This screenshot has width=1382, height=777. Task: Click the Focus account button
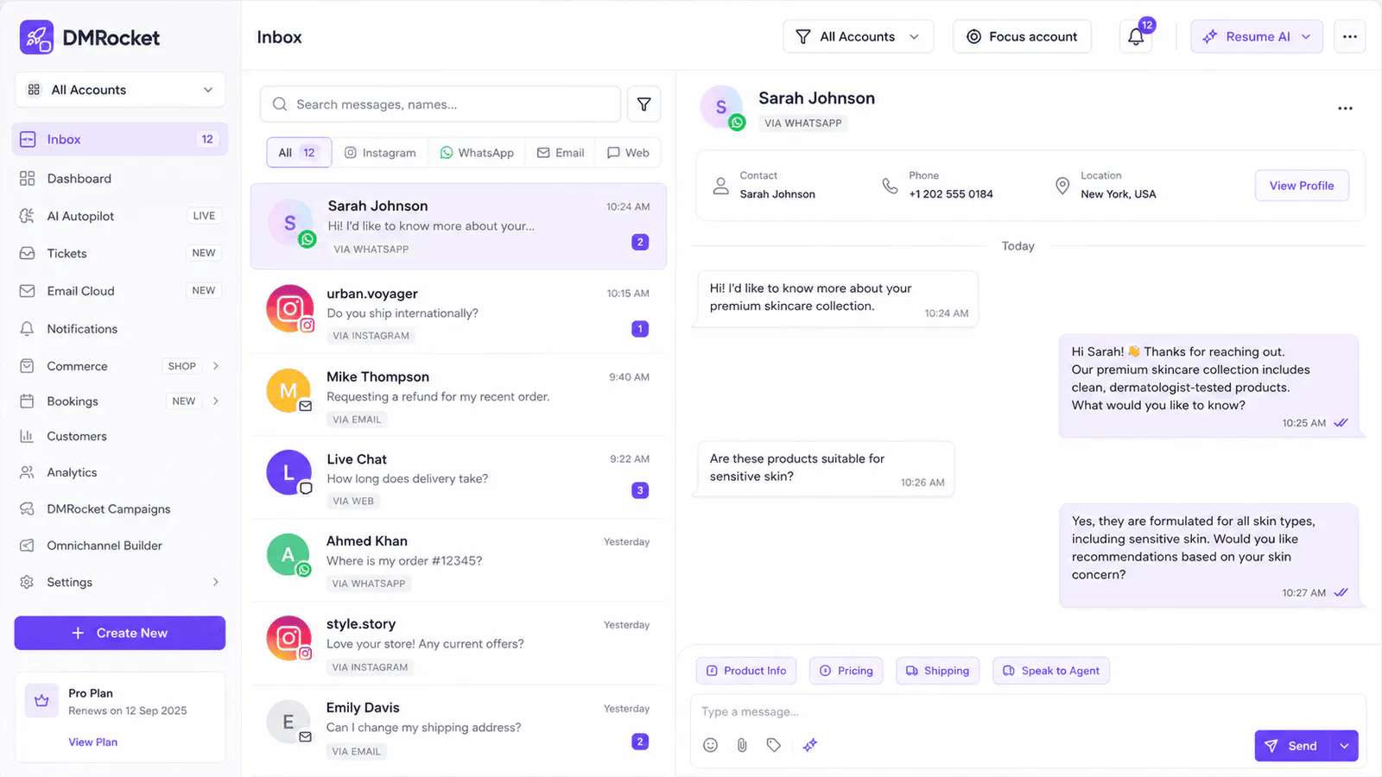pos(1022,36)
